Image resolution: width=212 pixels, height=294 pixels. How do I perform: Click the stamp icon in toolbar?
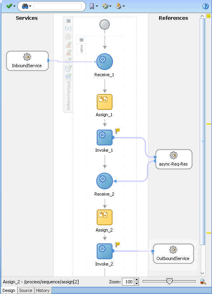(x=118, y=6)
